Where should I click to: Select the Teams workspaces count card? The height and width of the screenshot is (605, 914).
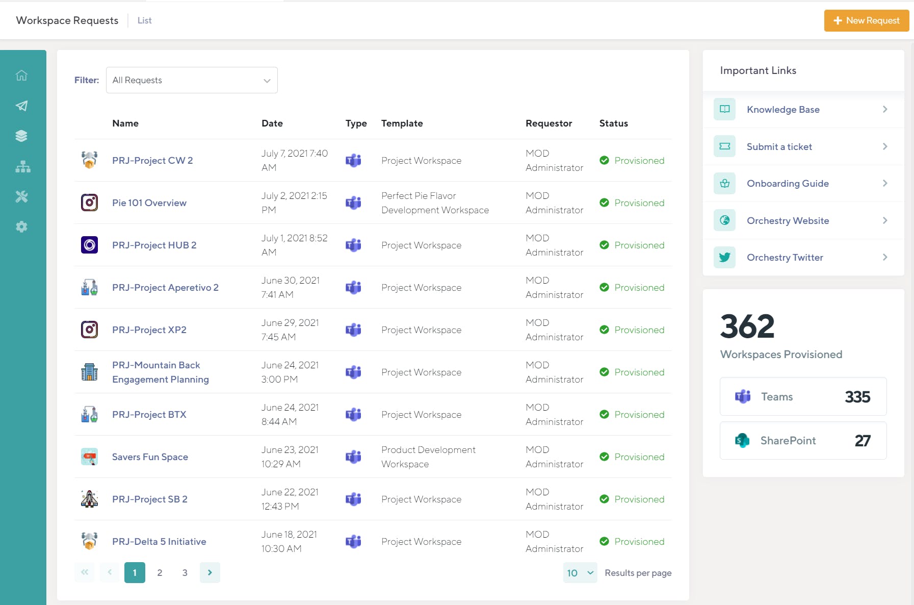803,397
